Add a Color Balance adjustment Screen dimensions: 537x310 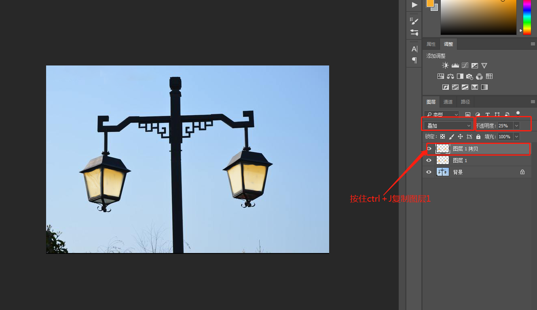coord(450,76)
